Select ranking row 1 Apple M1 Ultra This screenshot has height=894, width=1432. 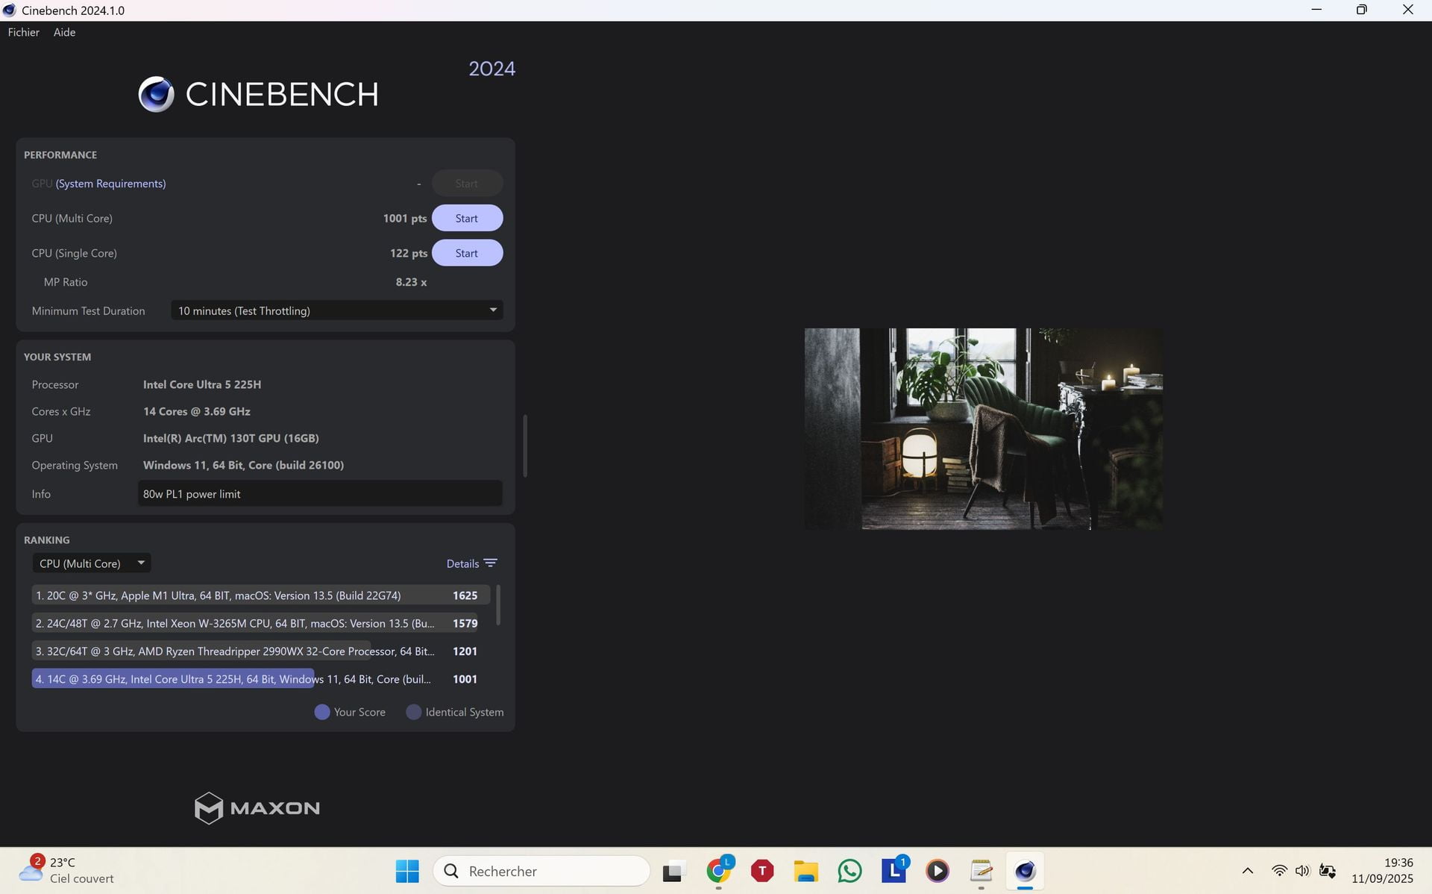click(x=260, y=596)
